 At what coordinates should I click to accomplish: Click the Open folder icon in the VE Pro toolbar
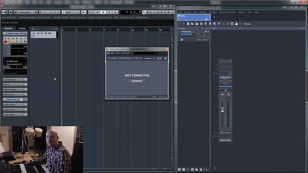click(x=192, y=24)
